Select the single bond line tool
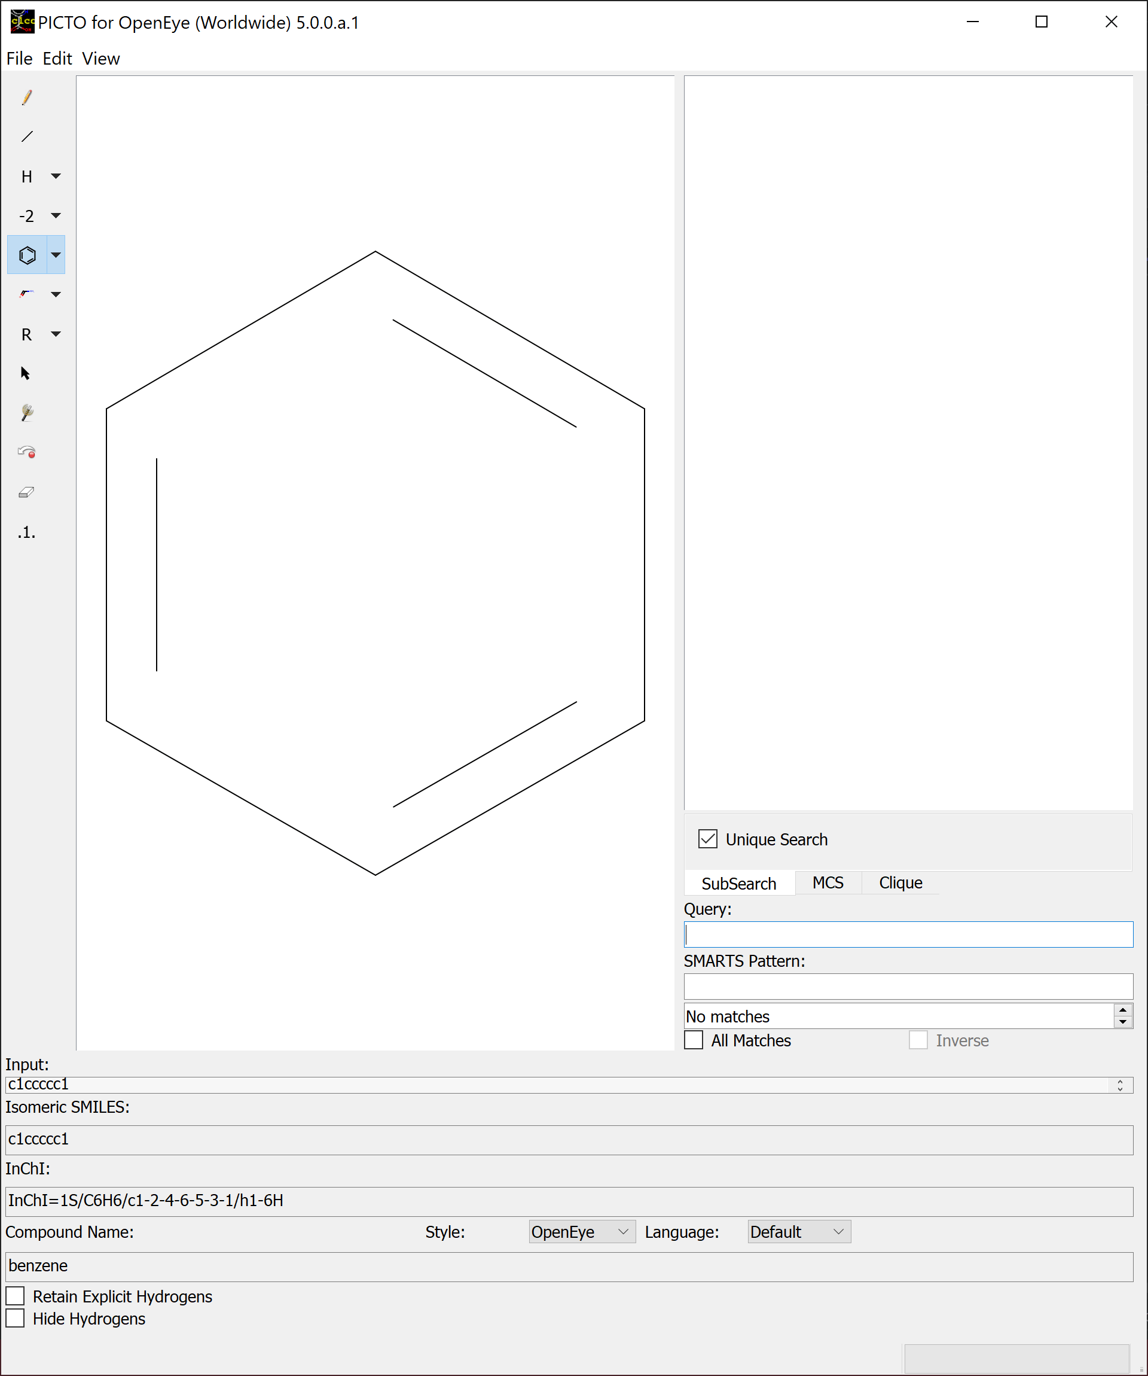 coord(27,137)
